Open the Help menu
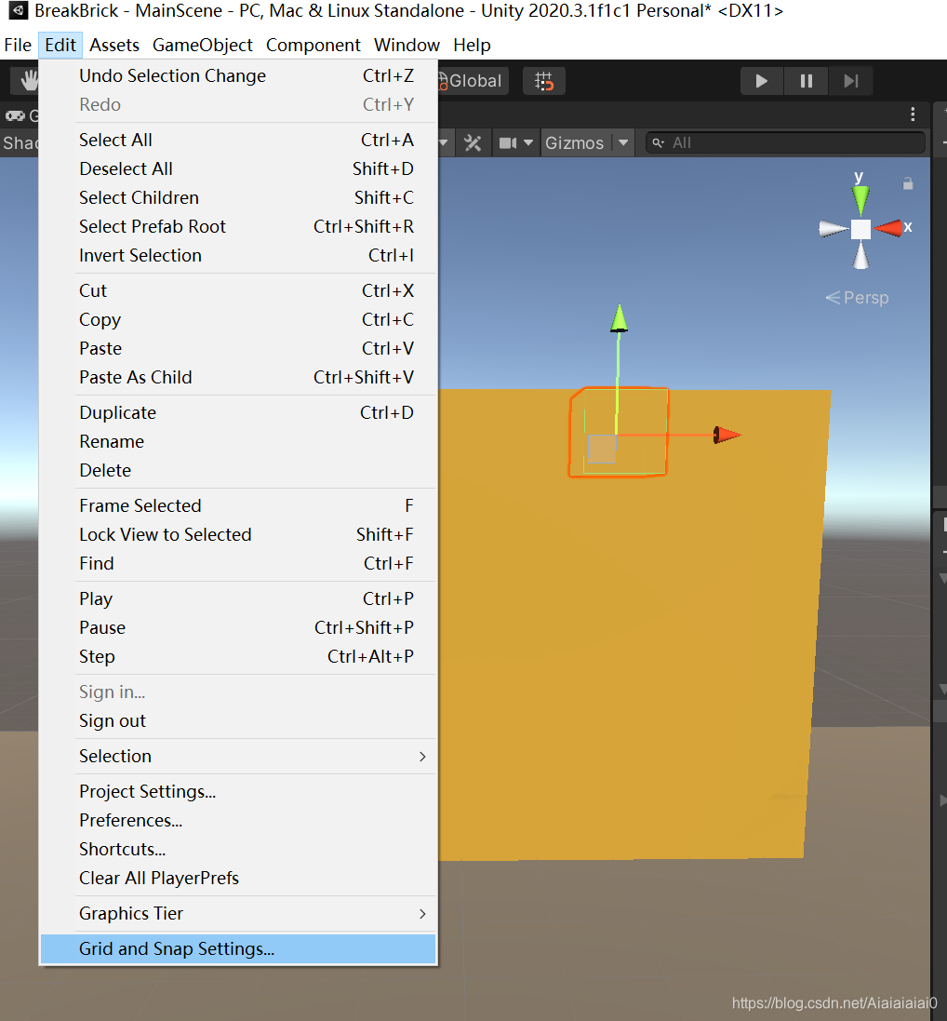 pos(472,45)
